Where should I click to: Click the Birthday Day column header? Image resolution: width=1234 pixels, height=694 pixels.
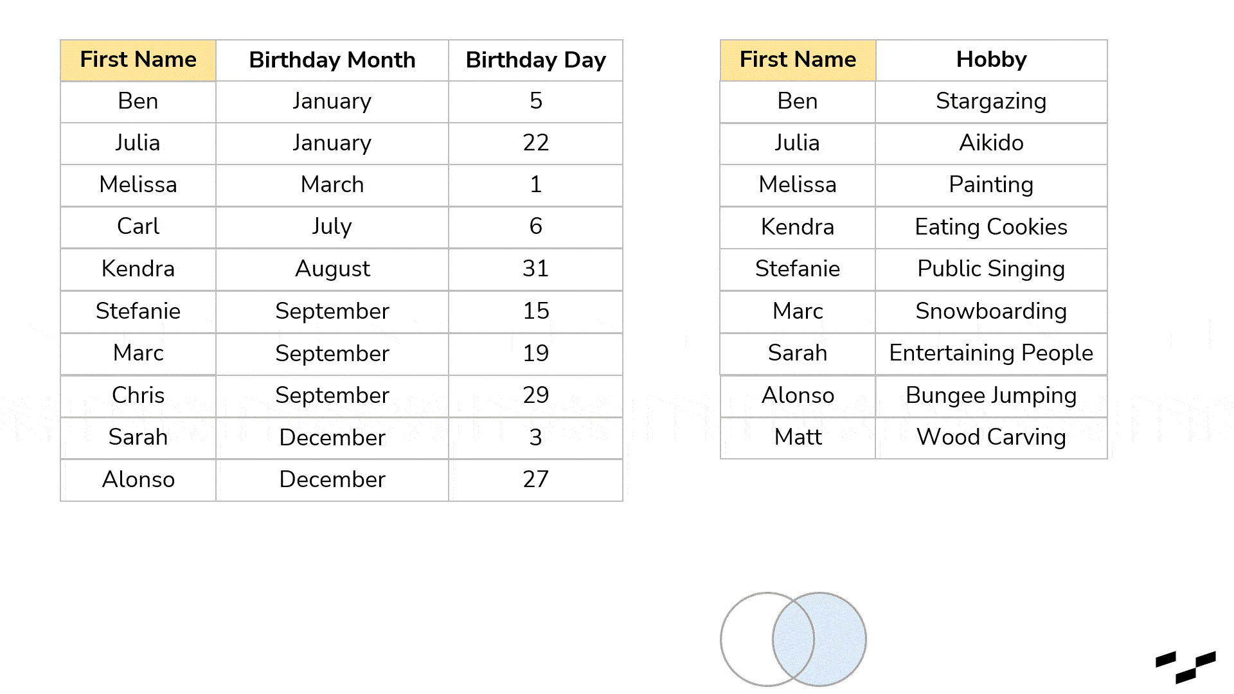(x=535, y=60)
